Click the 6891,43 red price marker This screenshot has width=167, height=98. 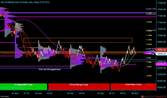[x=161, y=50]
